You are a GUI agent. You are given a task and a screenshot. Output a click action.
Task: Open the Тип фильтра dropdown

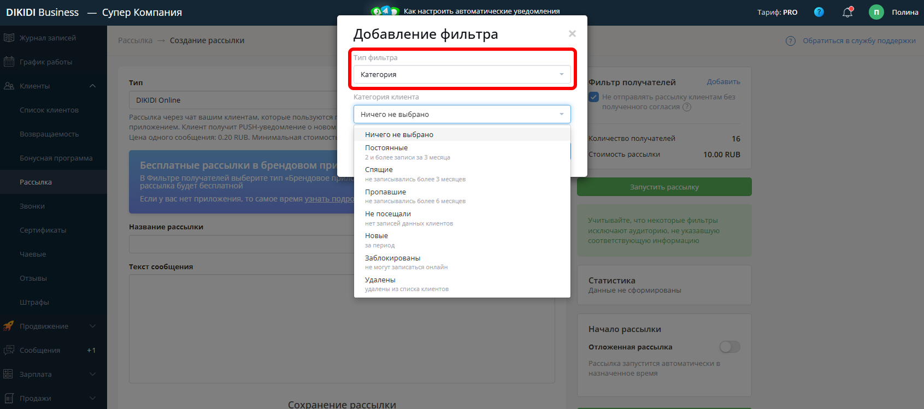tap(462, 74)
